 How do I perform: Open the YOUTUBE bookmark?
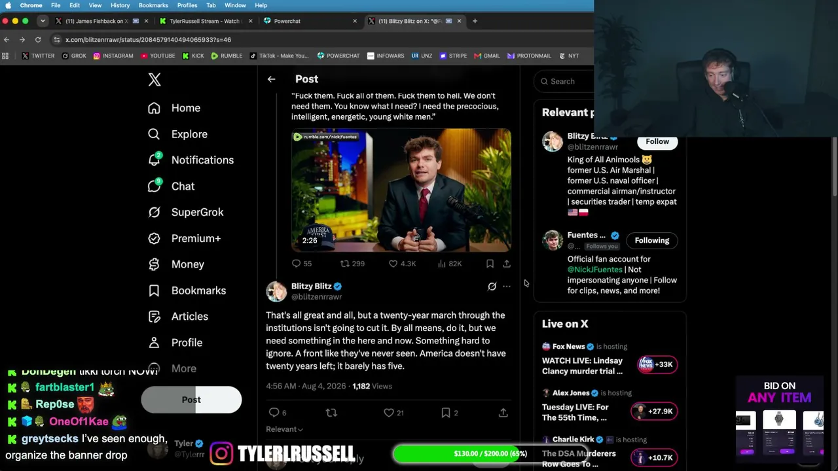coord(158,56)
